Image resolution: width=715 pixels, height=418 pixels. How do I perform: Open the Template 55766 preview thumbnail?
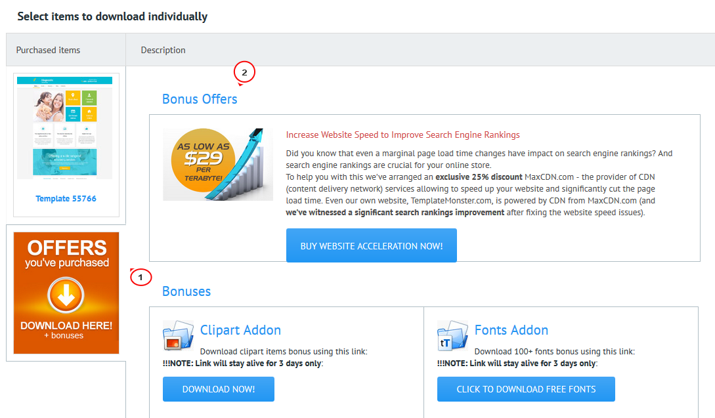tap(65, 128)
